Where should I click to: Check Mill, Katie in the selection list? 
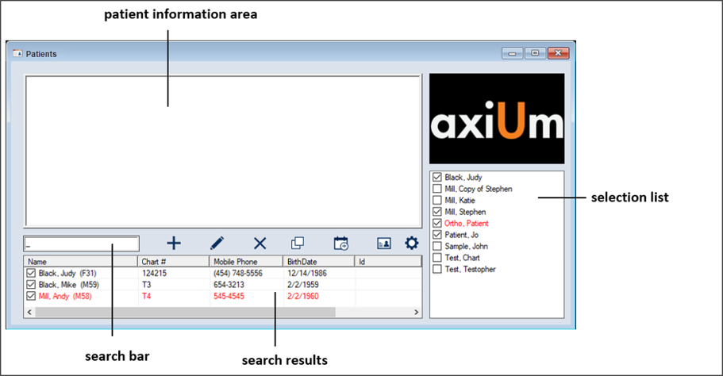pos(437,201)
